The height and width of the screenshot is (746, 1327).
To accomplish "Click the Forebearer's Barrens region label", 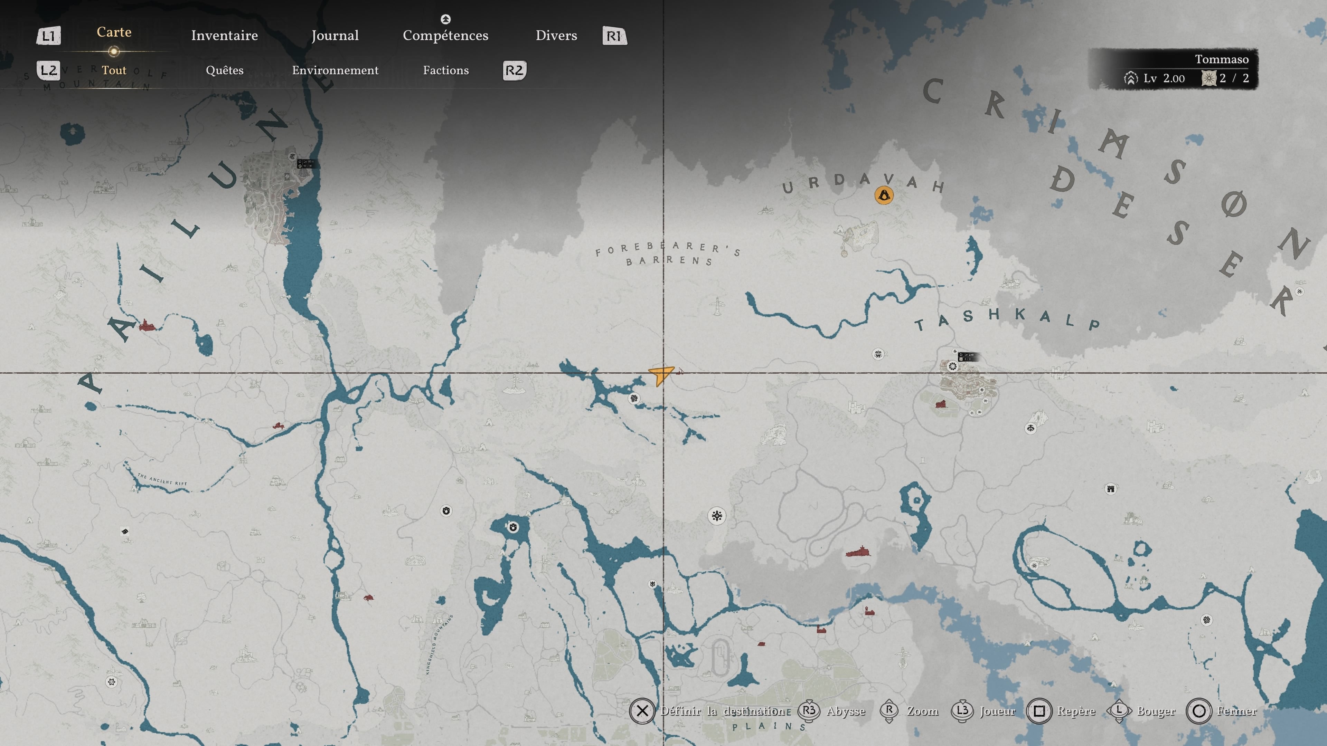I will [x=668, y=254].
